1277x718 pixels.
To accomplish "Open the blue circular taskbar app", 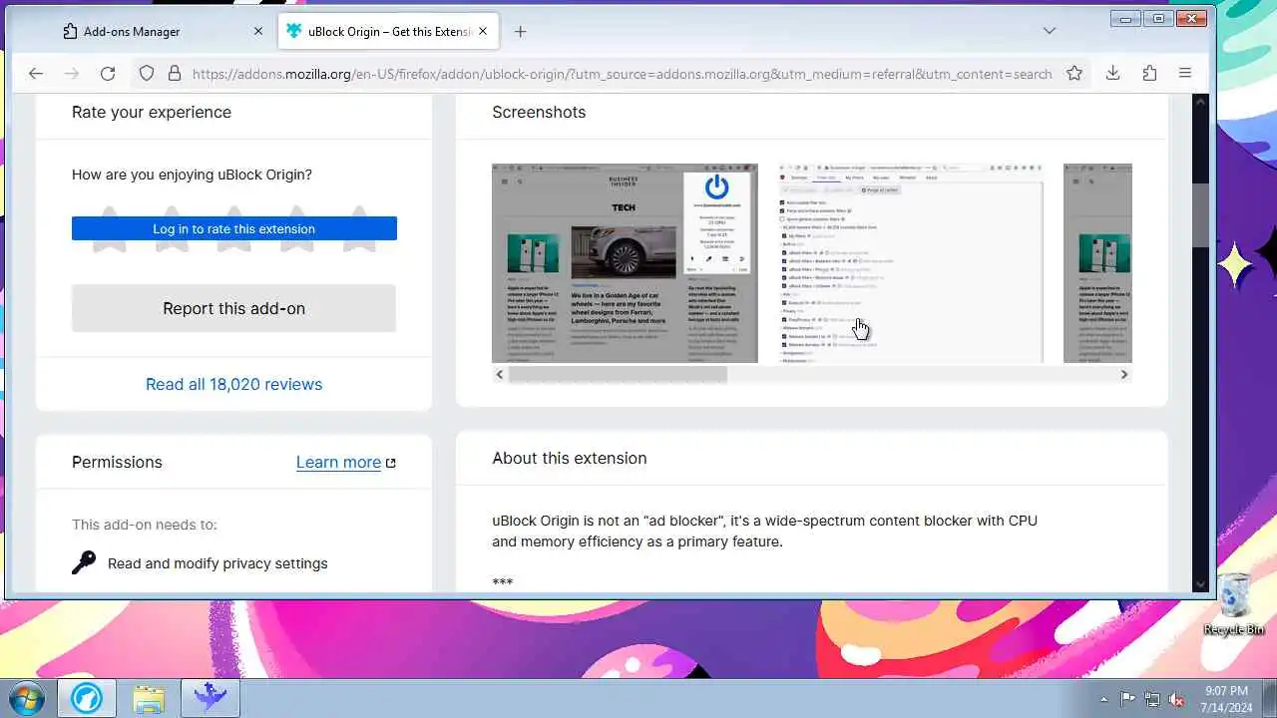I will coord(87,698).
